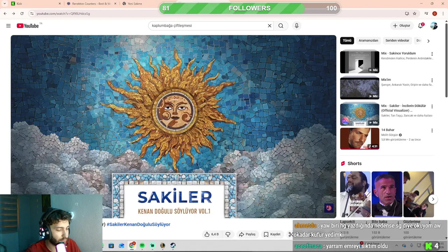Image resolution: width=448 pixels, height=252 pixels.
Task: Open options for Mix - Sakiler İncilerin Dökülür
Action: coord(432,106)
